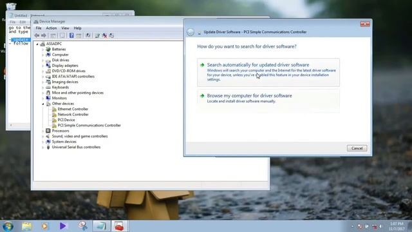The image size is (412, 232).
Task: Close the Update Driver Software dialog
Action: click(365, 24)
